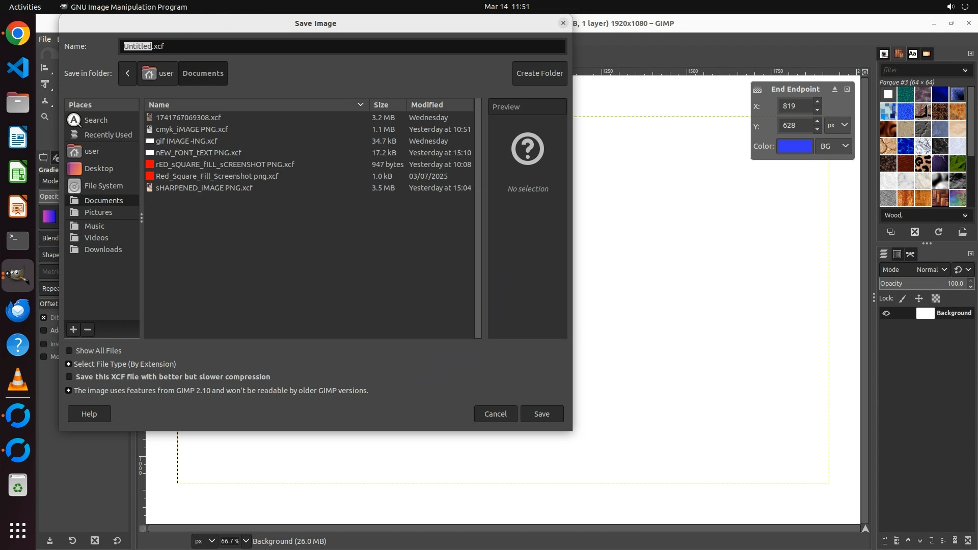Click the remove bookmark minus icon

click(x=88, y=329)
